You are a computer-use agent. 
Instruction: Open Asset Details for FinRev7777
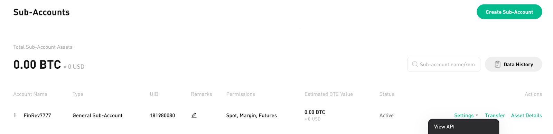point(526,115)
